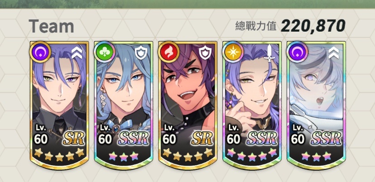375x182 pixels.
Task: Click the purple moon icon on fifth card
Action: click(x=297, y=52)
